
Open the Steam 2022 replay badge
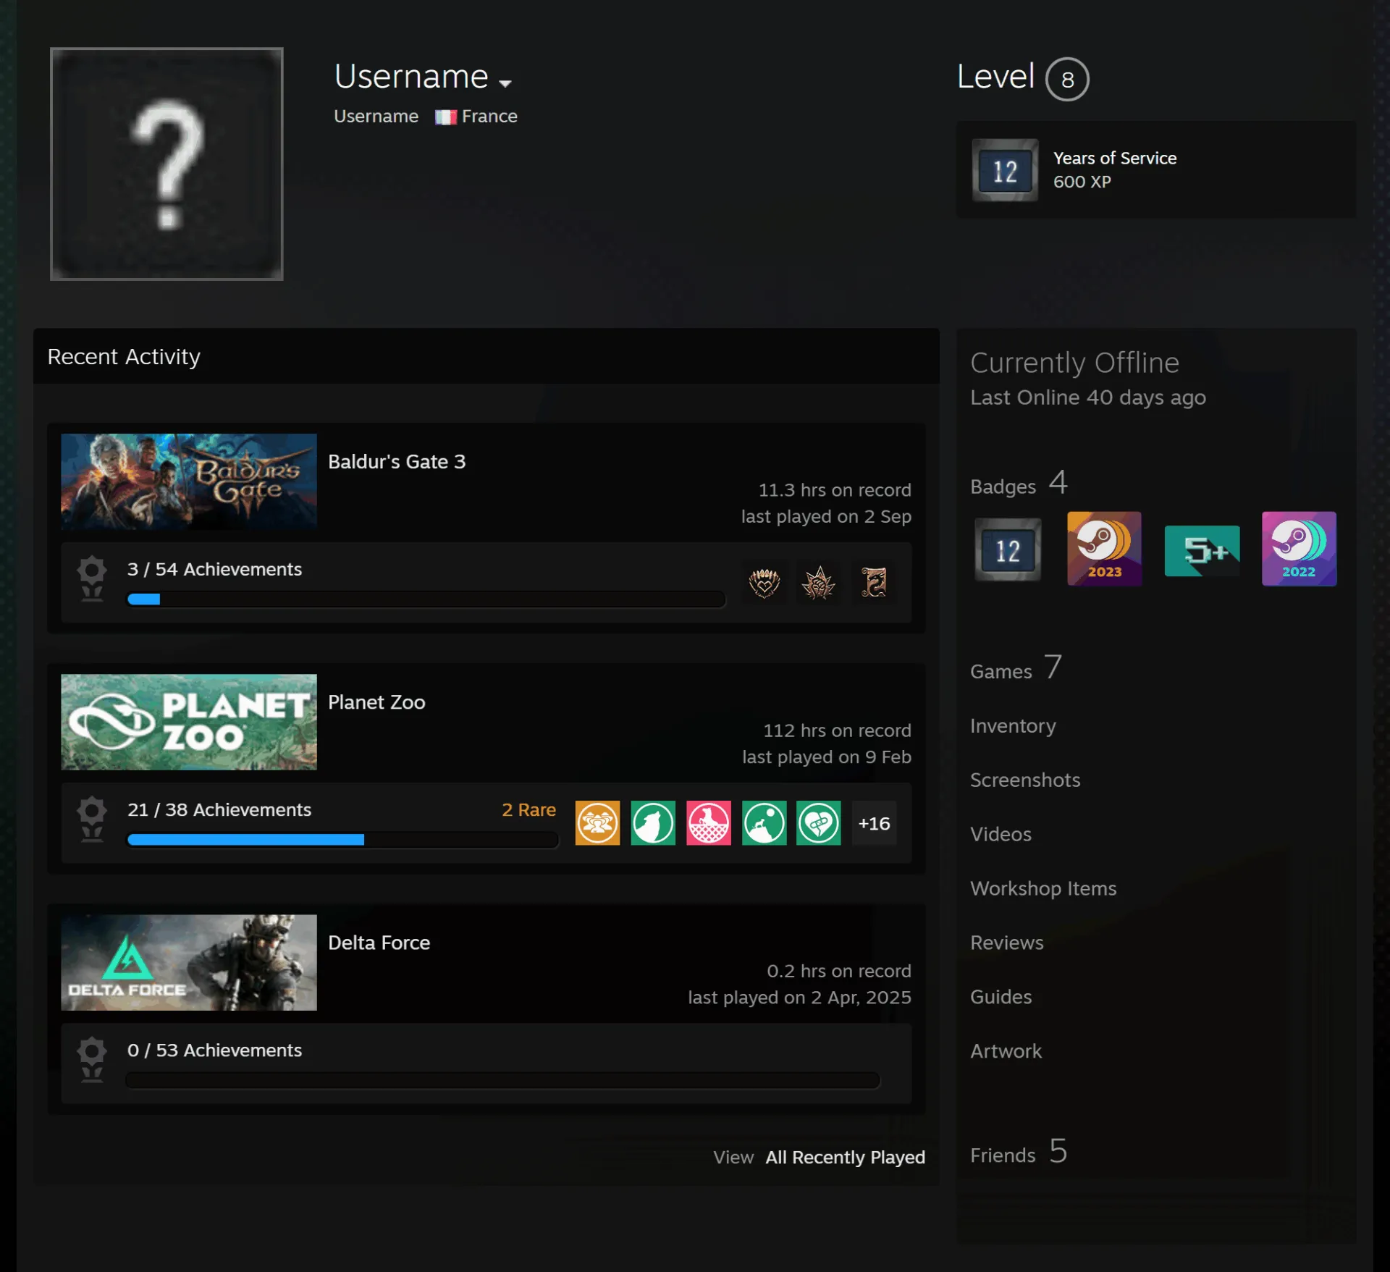1299,549
